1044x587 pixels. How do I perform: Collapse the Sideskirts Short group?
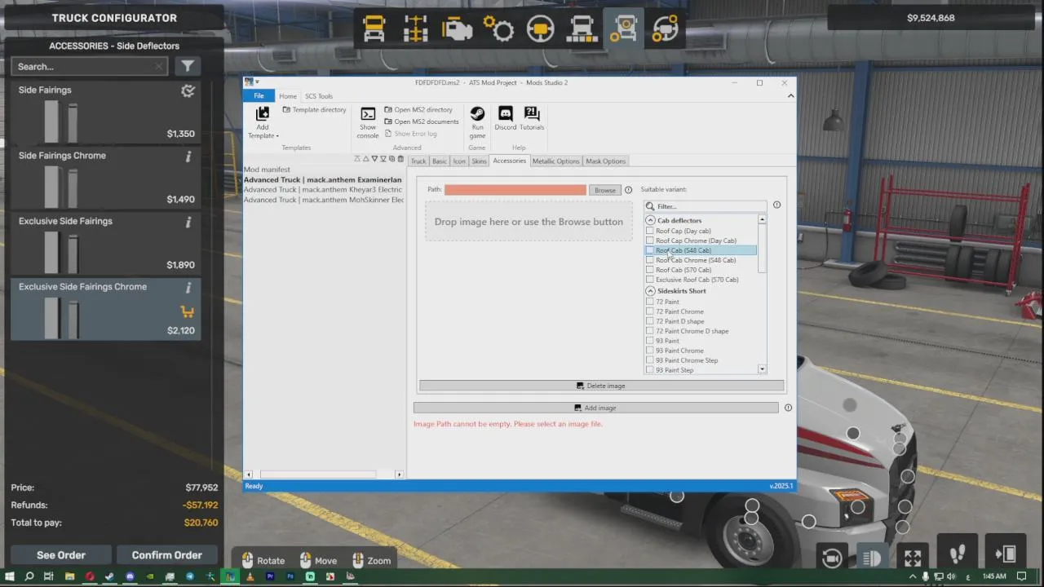[x=651, y=291]
